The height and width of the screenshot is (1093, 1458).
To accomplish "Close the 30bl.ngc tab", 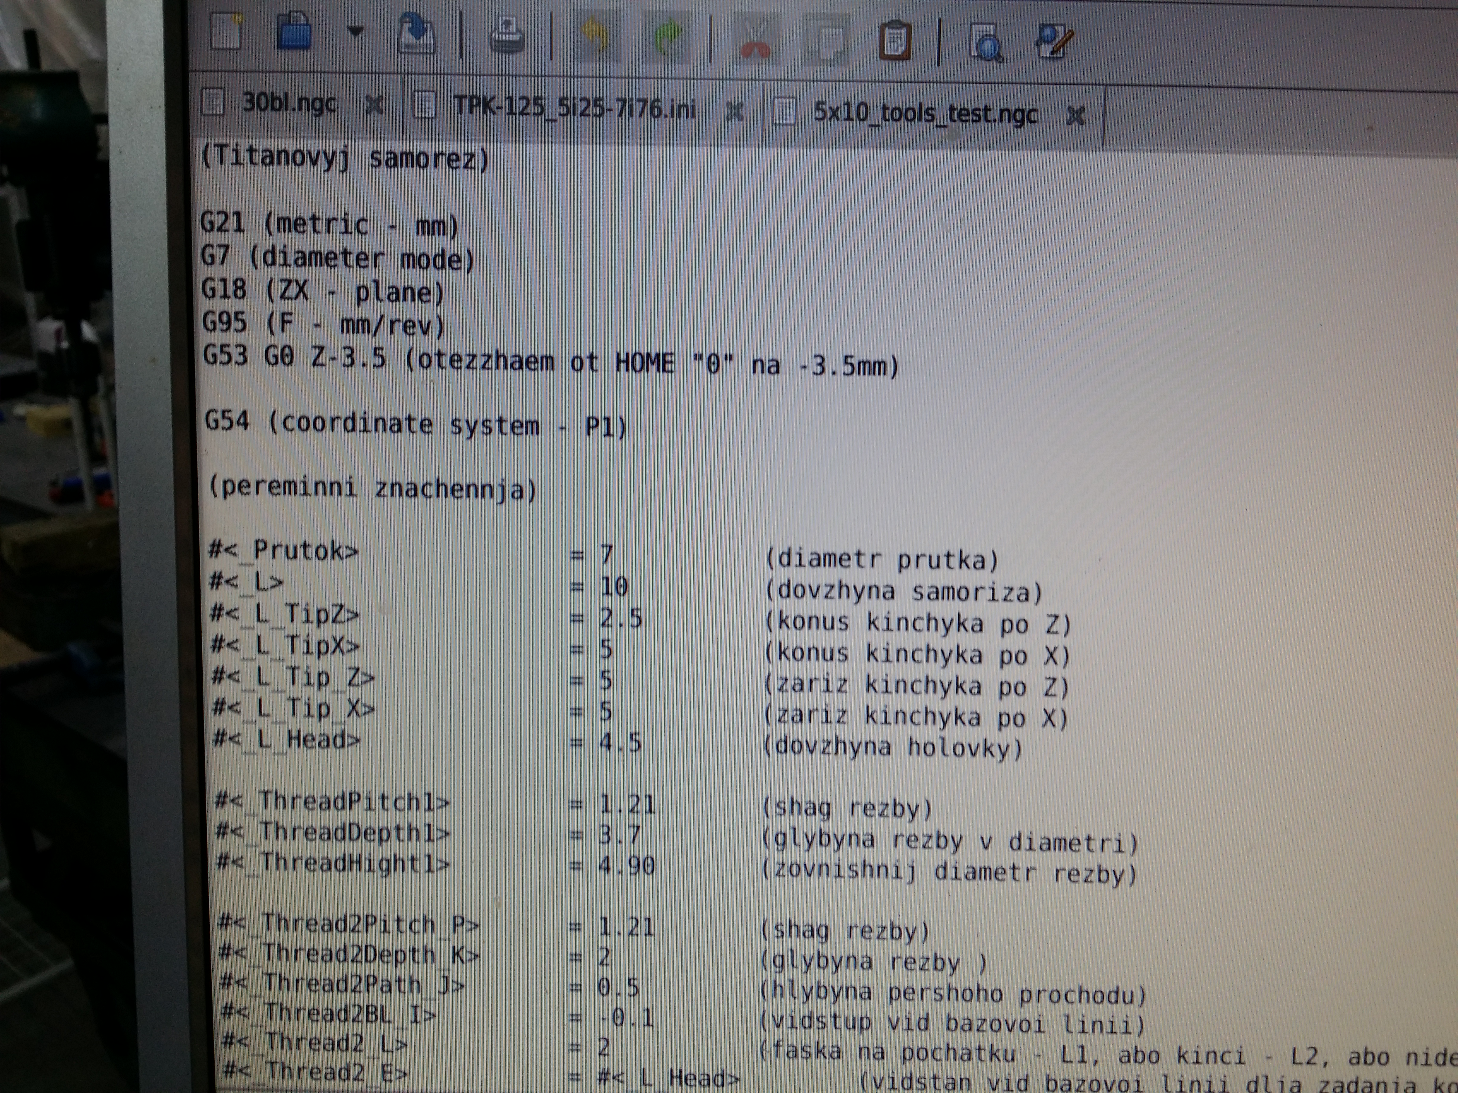I will pos(374,104).
